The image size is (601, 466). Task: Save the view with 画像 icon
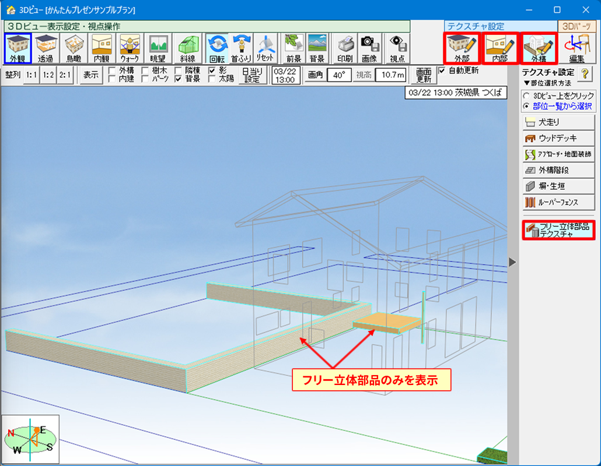point(369,48)
